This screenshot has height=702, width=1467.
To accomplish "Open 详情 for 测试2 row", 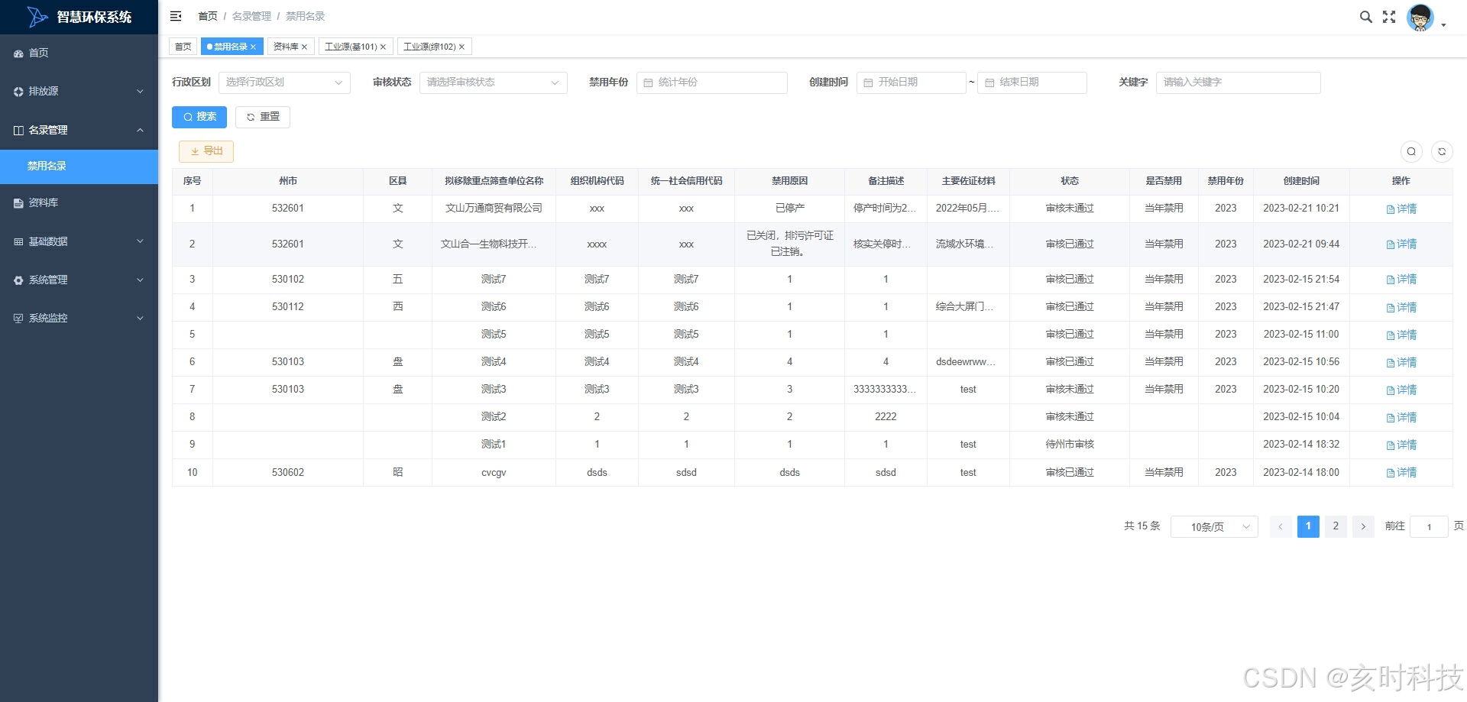I will (x=1401, y=417).
